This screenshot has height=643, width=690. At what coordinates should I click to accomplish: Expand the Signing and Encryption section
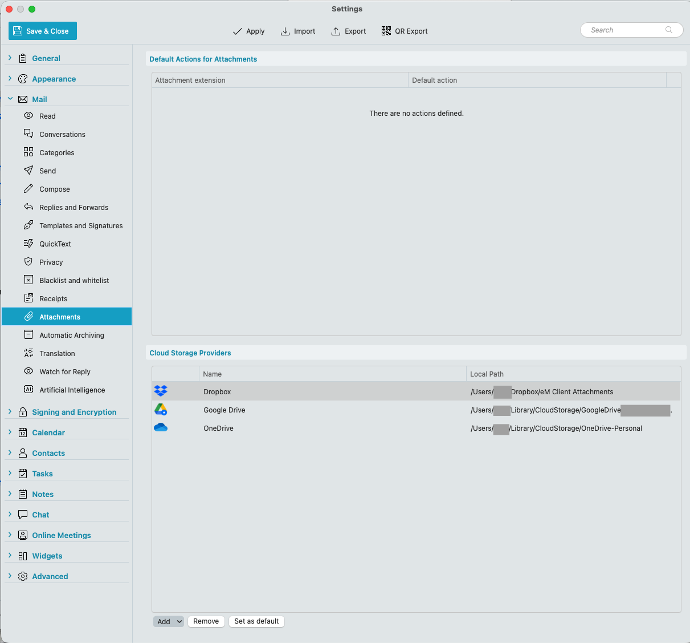[x=10, y=411]
